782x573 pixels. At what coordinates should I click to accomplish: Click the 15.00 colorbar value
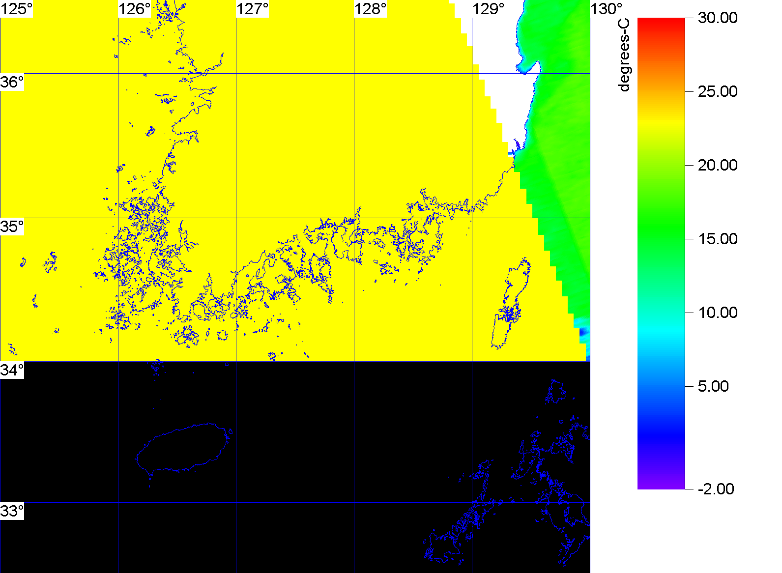[718, 239]
